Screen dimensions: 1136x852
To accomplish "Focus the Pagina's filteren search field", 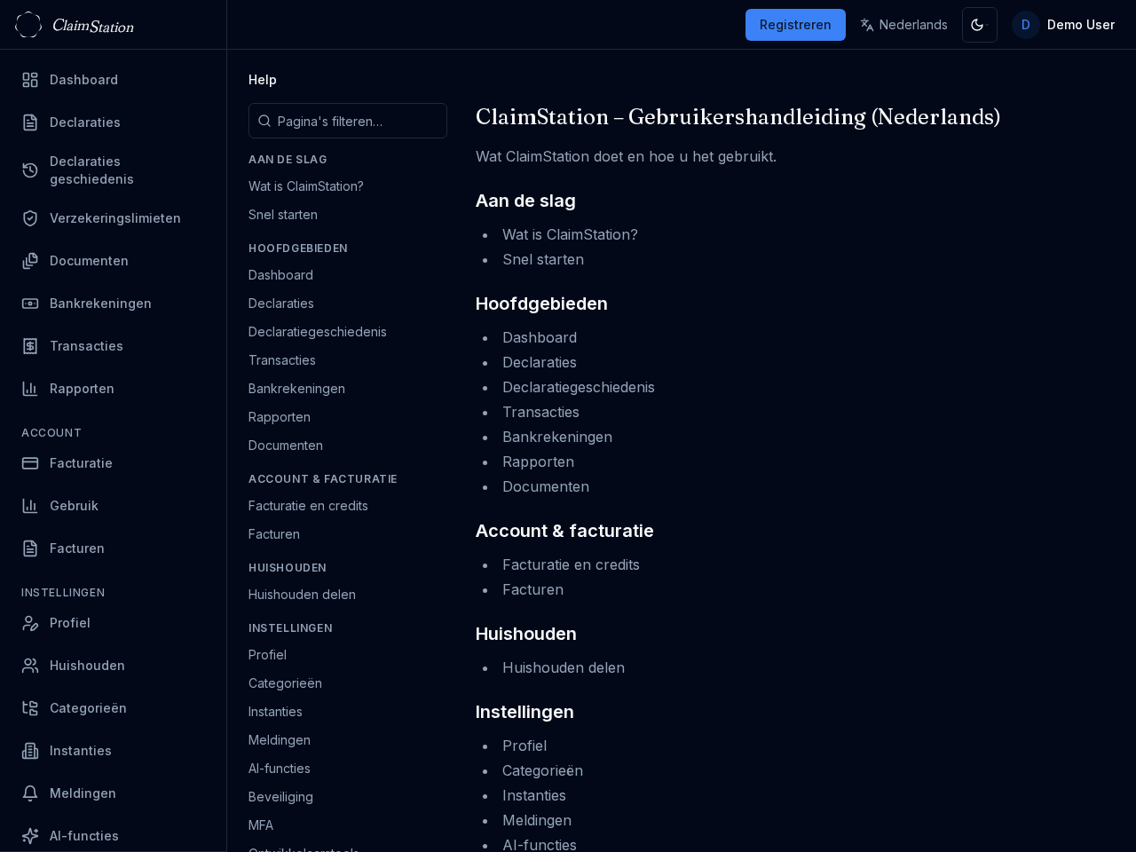I will point(355,121).
